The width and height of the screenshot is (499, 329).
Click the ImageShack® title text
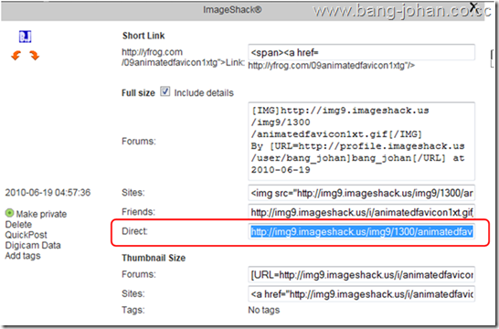coord(232,10)
